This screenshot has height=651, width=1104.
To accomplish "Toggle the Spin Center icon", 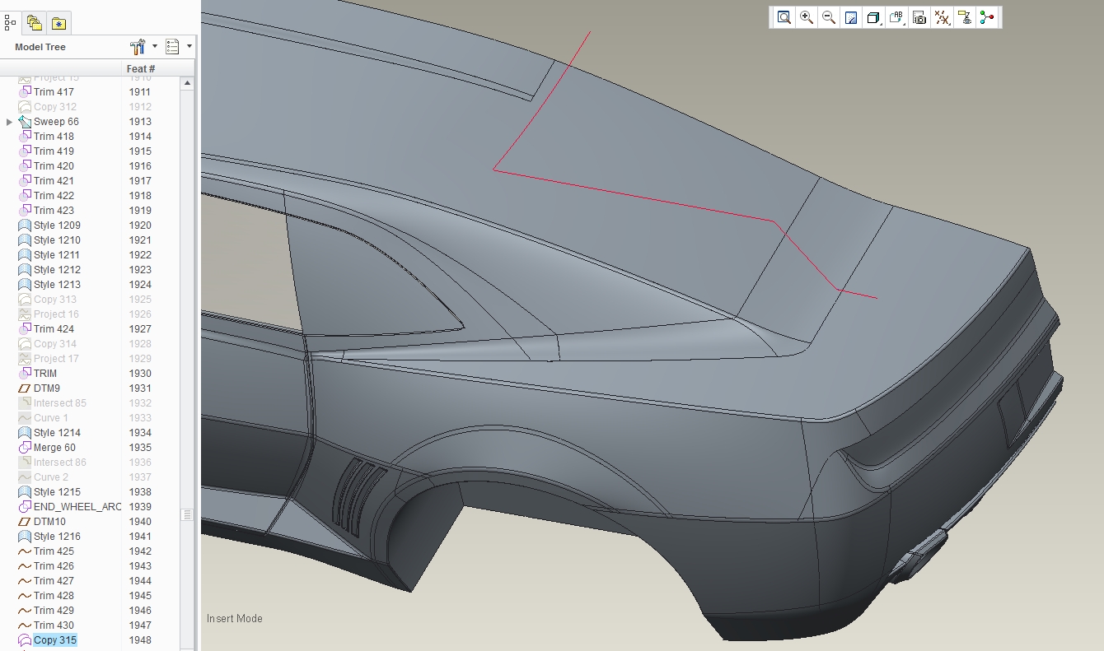I will pyautogui.click(x=987, y=17).
